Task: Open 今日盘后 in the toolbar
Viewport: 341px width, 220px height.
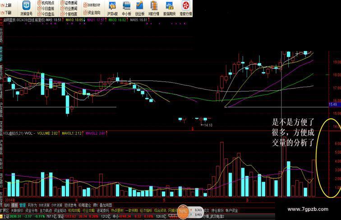Action: pos(46,14)
